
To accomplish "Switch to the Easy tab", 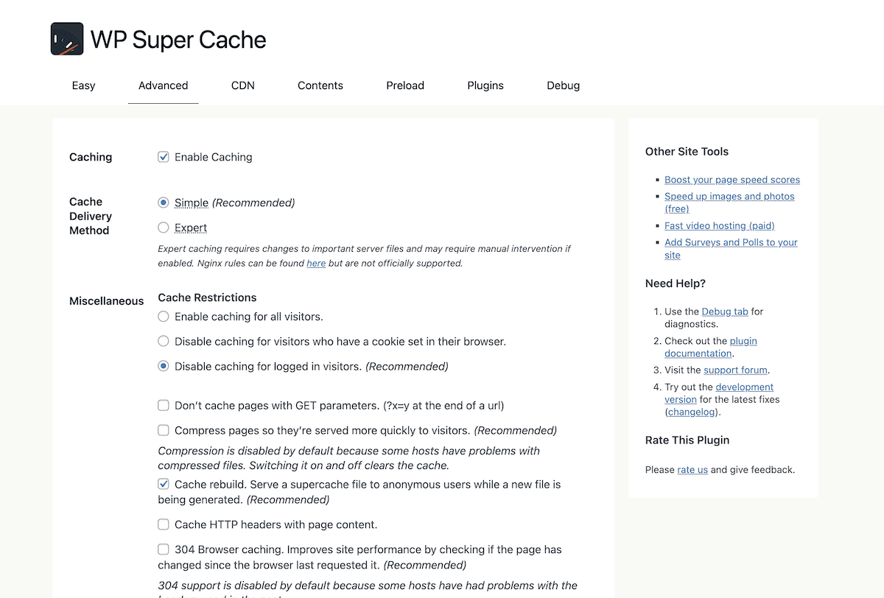I will point(83,85).
